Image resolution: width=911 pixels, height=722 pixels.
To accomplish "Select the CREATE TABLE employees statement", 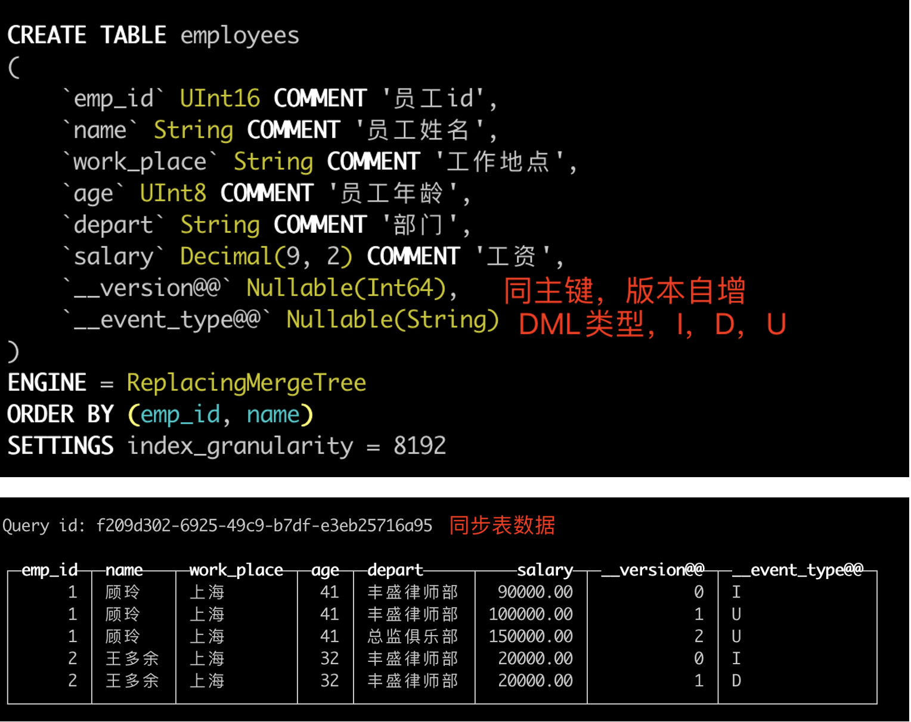I will coord(153,35).
